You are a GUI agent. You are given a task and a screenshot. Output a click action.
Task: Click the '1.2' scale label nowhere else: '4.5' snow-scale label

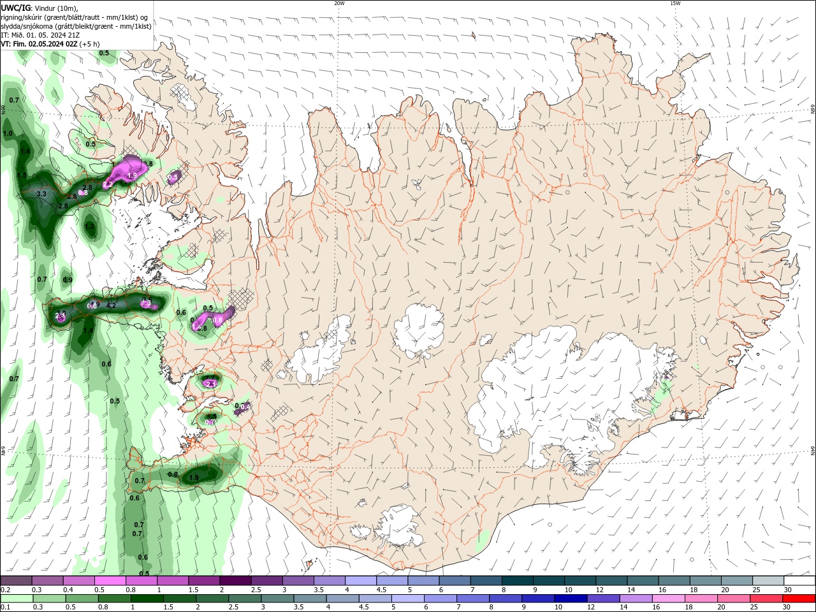click(x=381, y=590)
